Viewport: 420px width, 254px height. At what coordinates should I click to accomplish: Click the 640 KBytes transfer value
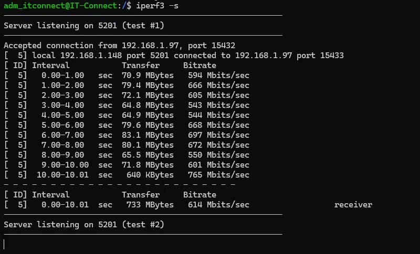(x=150, y=175)
